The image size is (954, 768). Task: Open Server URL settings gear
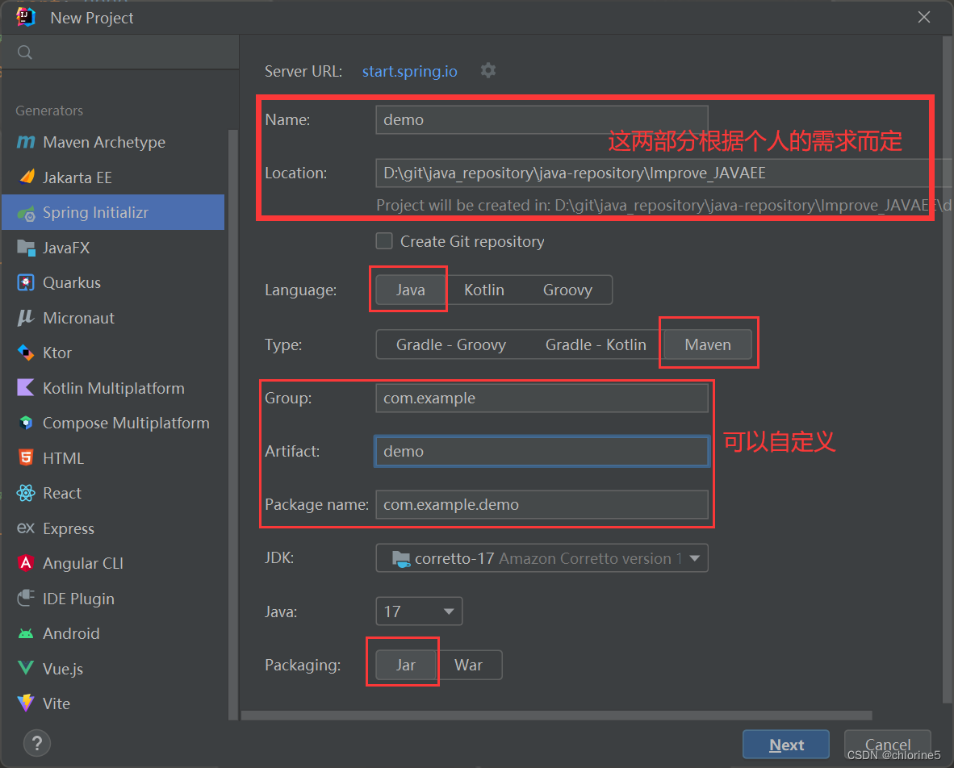pos(488,70)
